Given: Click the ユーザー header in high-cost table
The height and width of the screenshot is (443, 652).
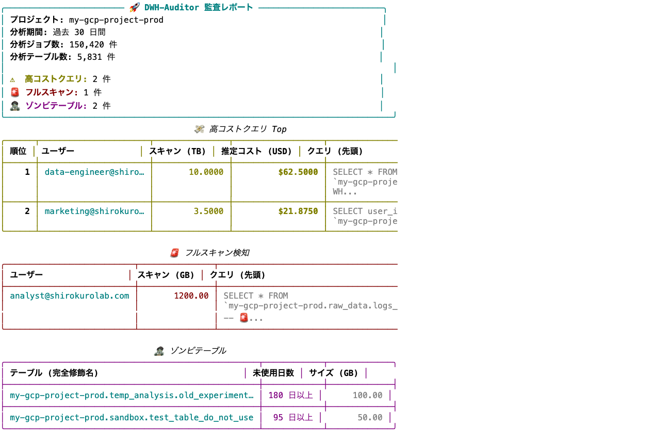Looking at the screenshot, I should pos(58,151).
